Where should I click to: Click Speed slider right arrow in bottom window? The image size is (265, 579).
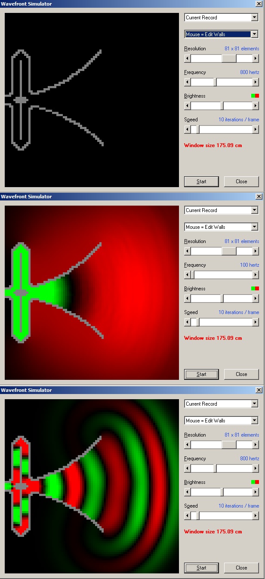click(256, 516)
